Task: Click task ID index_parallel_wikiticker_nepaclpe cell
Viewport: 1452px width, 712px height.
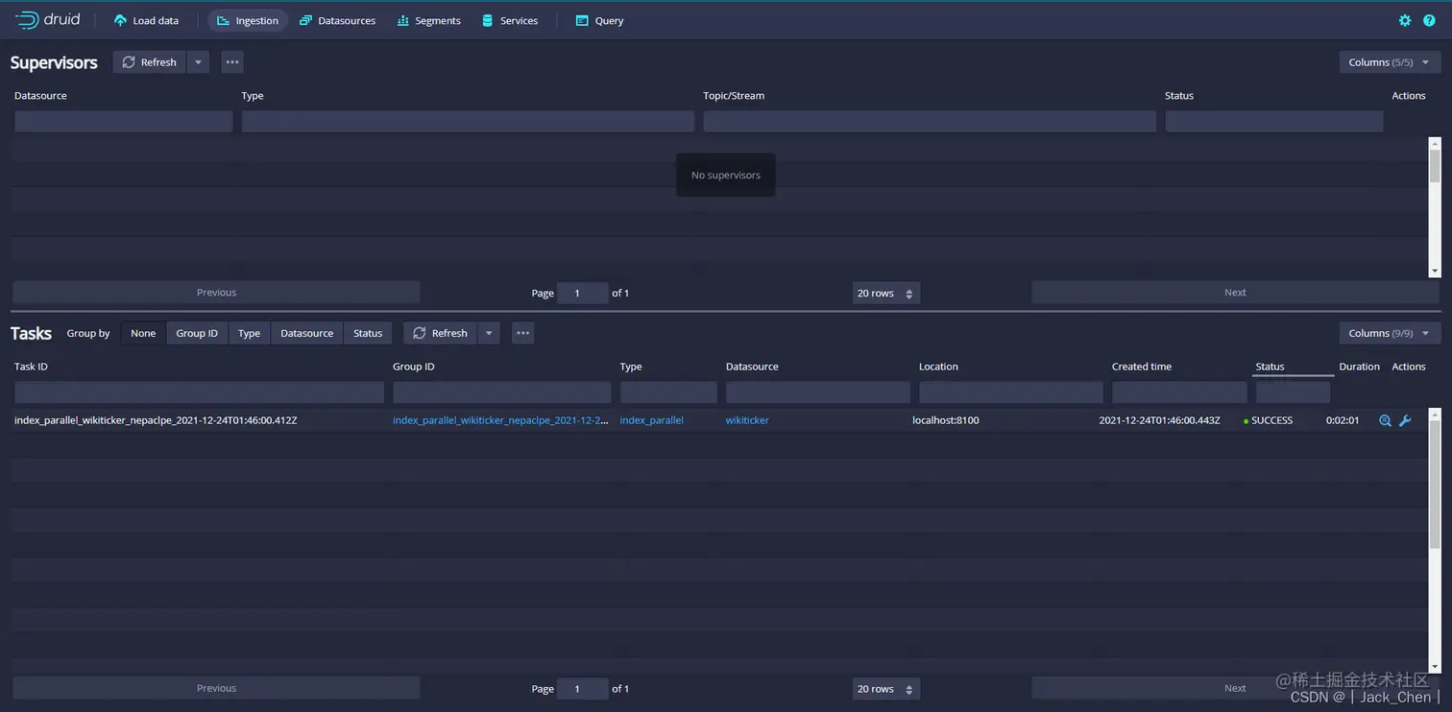Action: pyautogui.click(x=156, y=420)
